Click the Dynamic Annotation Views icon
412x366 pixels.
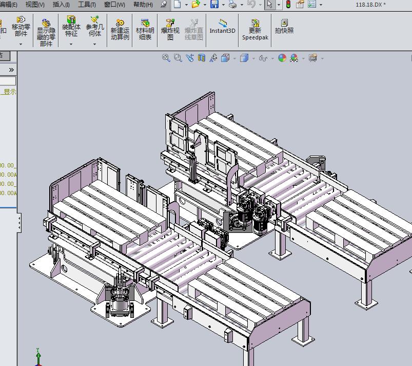coord(213,58)
